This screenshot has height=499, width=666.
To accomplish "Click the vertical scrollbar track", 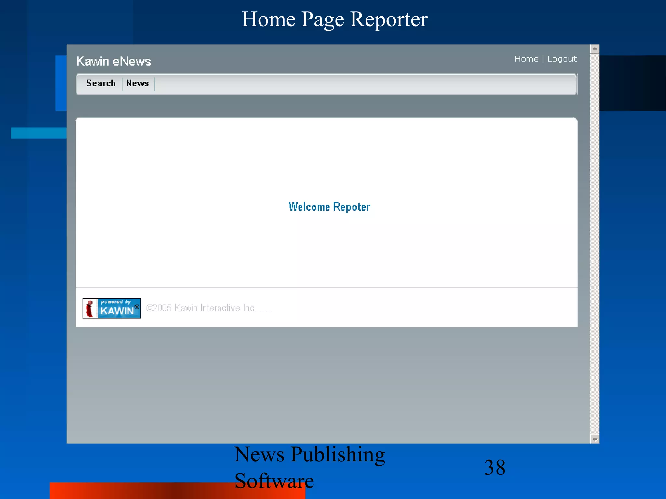I will 595,244.
